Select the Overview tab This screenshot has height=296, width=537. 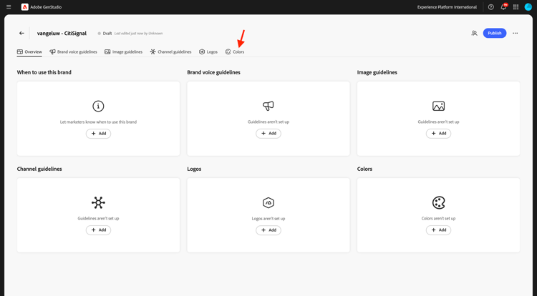pos(29,51)
